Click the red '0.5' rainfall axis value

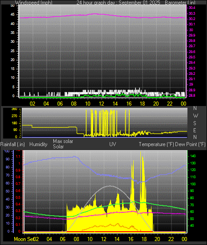pyautogui.click(x=18, y=197)
